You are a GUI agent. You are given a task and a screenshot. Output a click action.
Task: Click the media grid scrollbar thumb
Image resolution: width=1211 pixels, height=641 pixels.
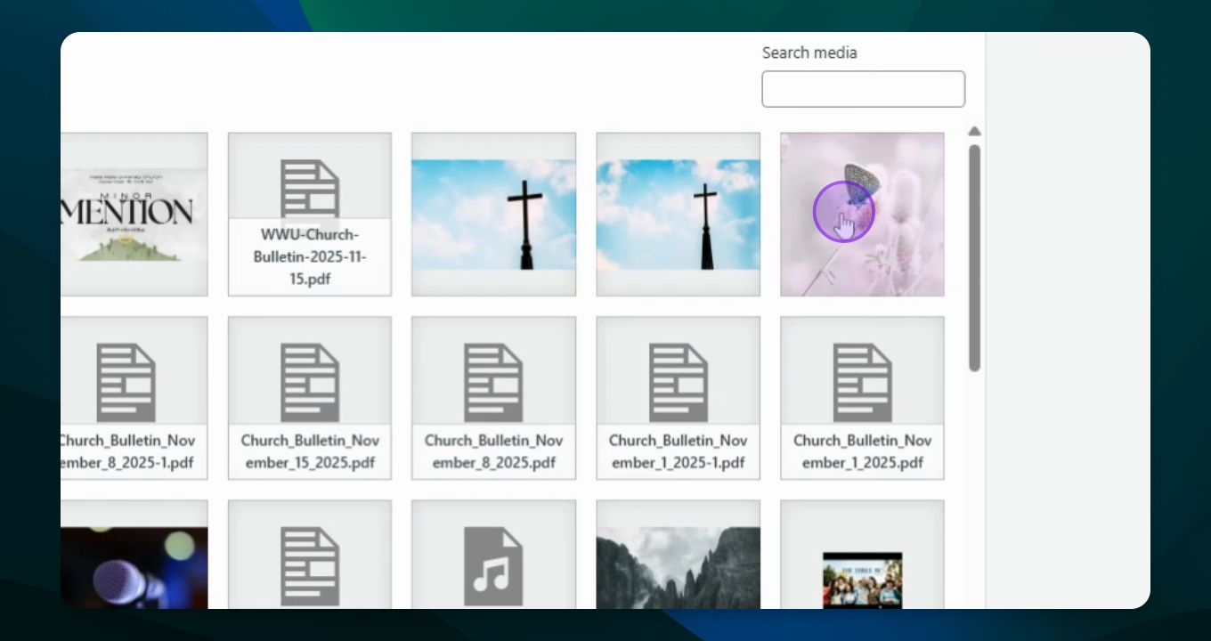pyautogui.click(x=974, y=258)
